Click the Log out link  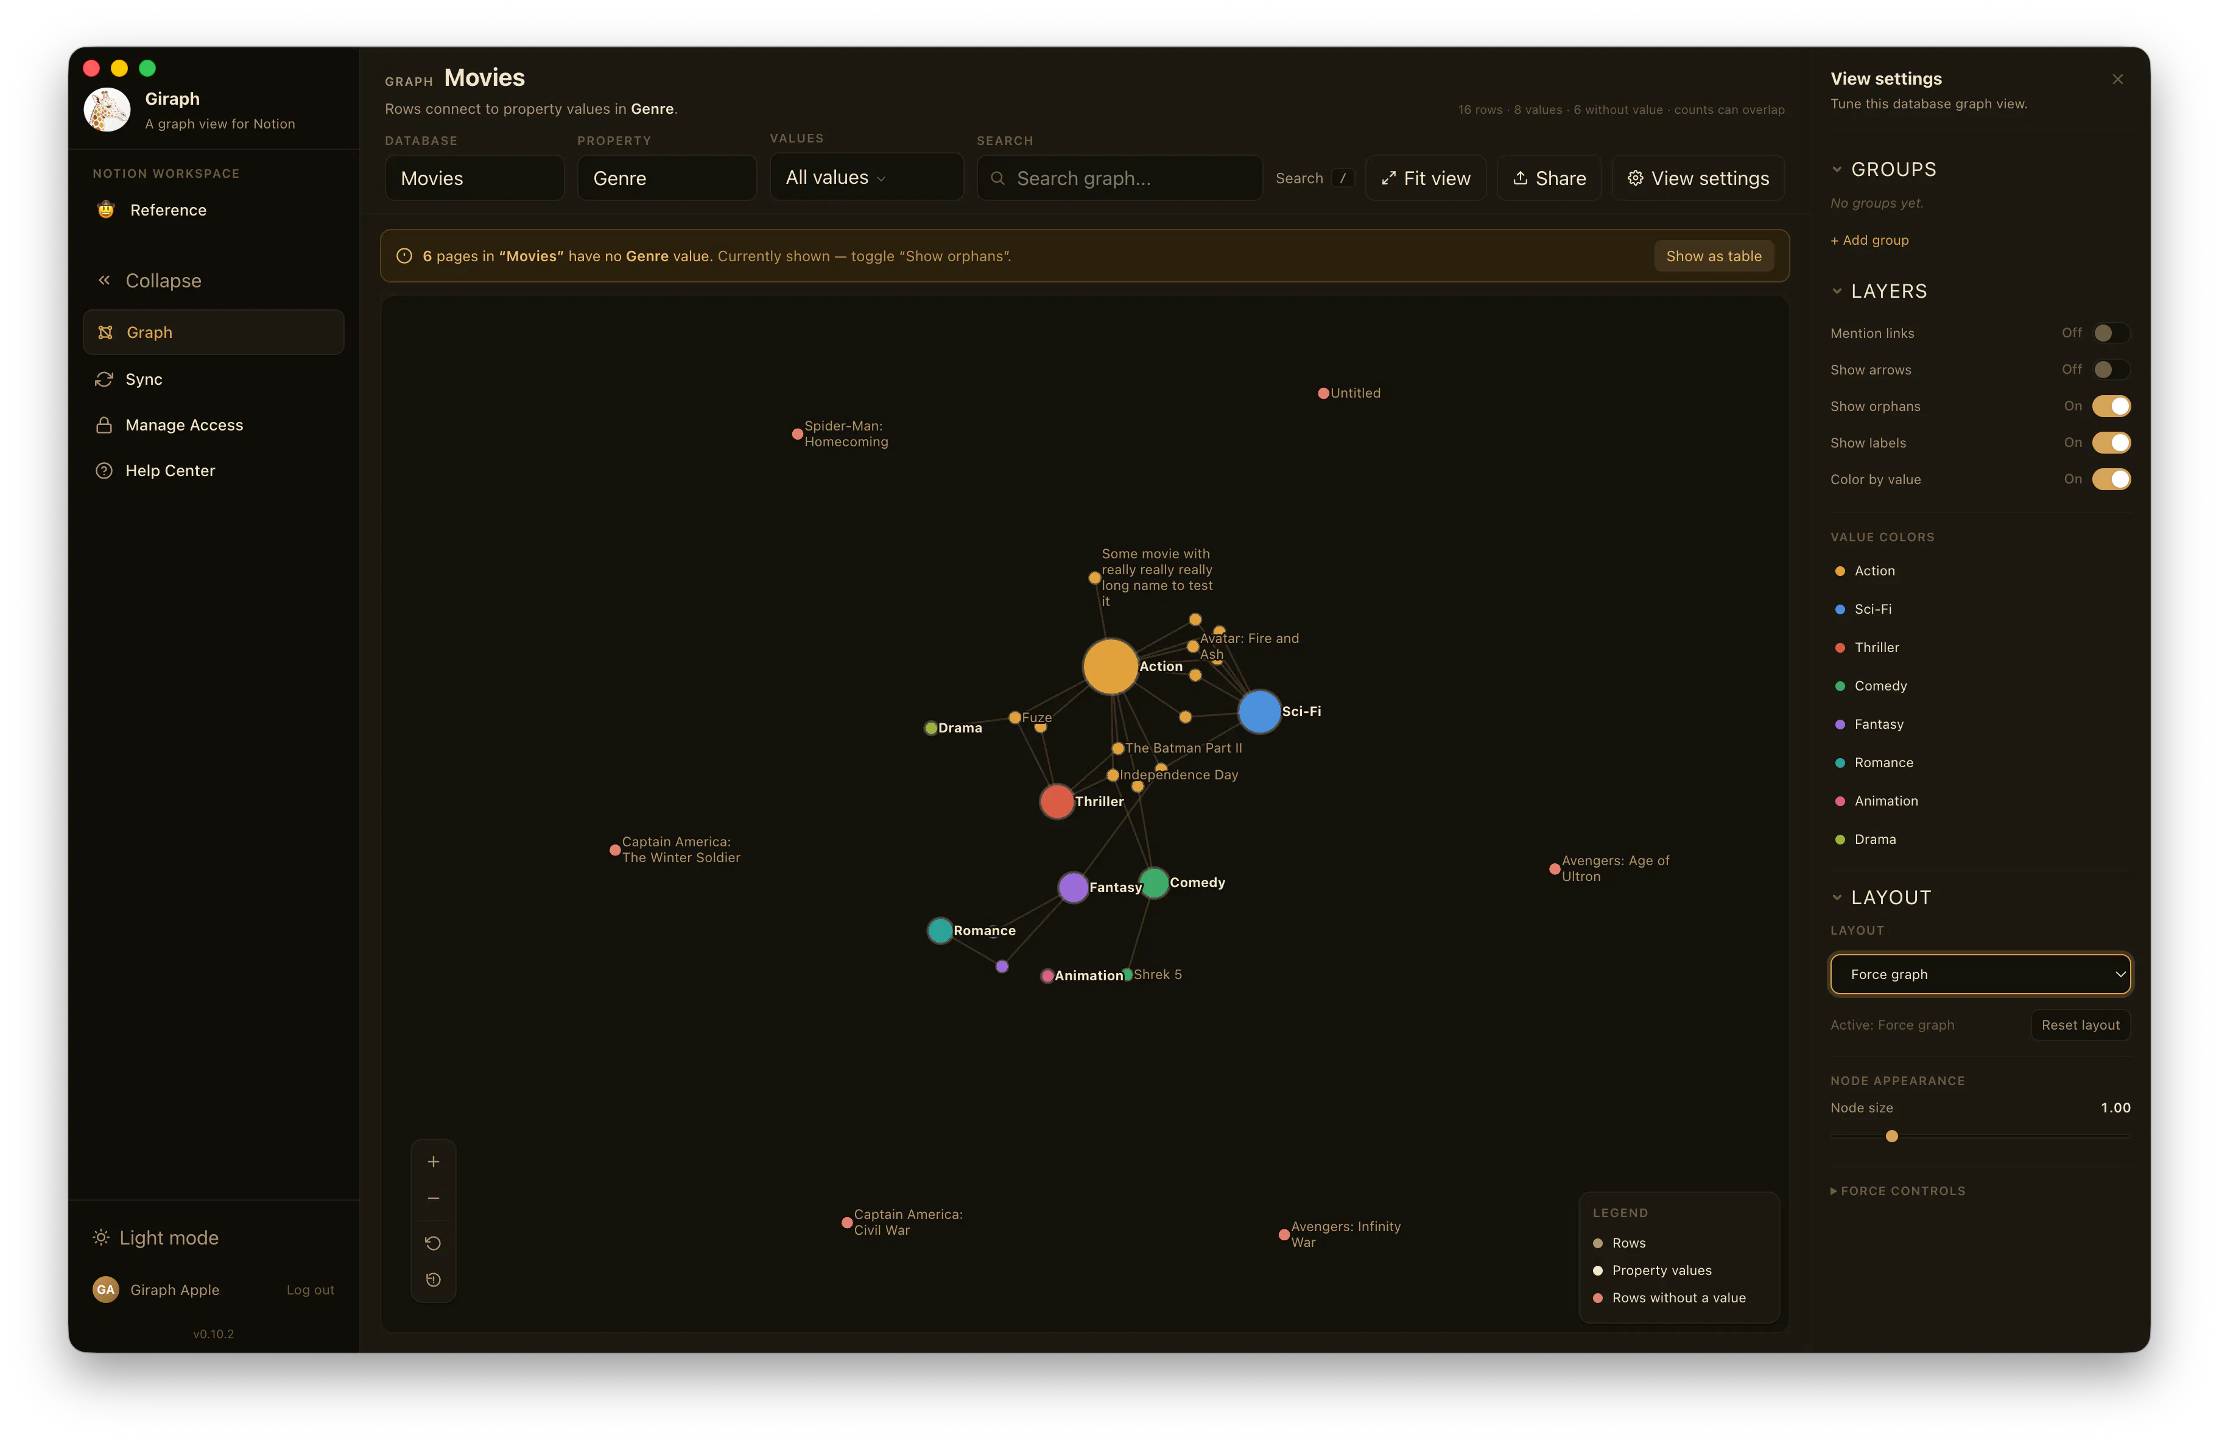[x=311, y=1289]
